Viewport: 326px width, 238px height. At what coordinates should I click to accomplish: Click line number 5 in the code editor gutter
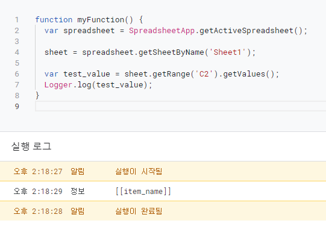tap(17, 63)
